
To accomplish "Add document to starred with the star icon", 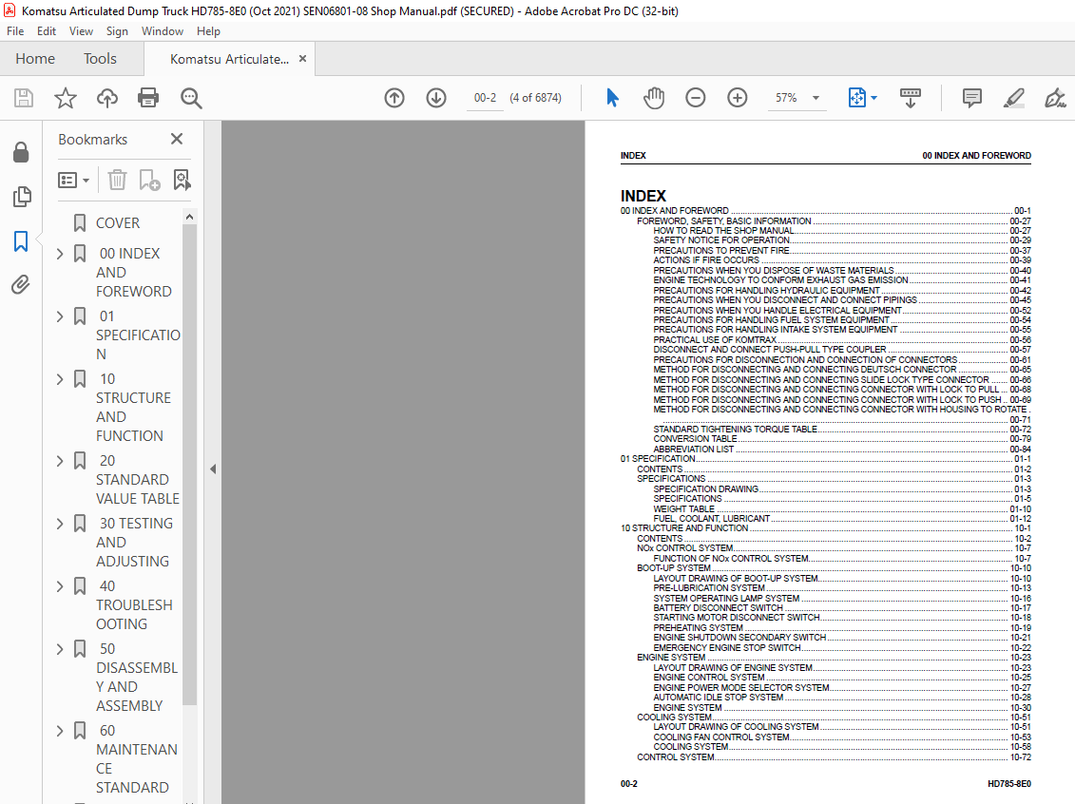I will pos(66,98).
